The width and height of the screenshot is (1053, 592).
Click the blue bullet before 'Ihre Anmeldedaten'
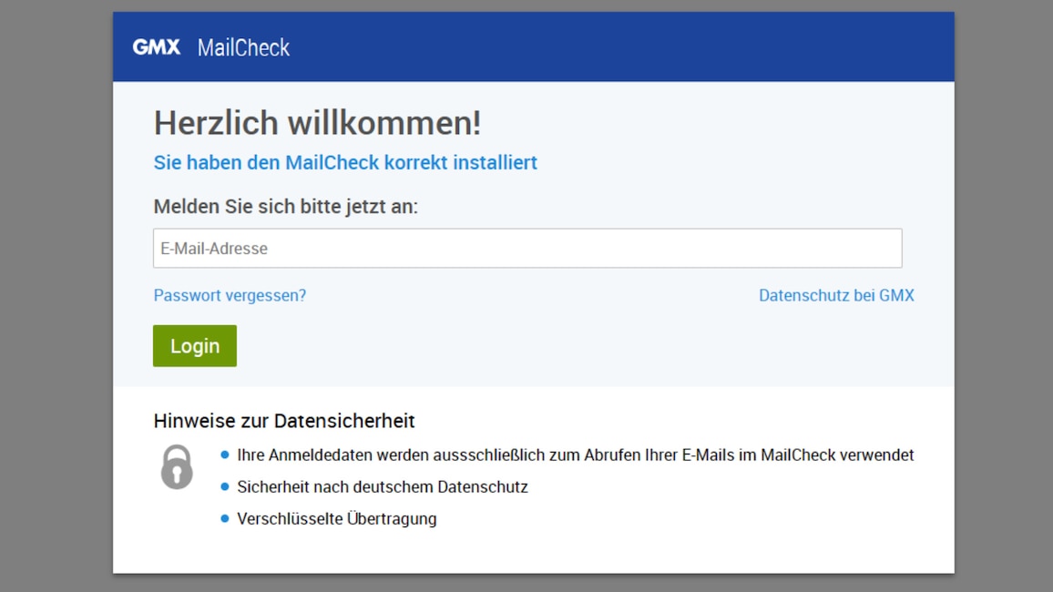click(225, 454)
